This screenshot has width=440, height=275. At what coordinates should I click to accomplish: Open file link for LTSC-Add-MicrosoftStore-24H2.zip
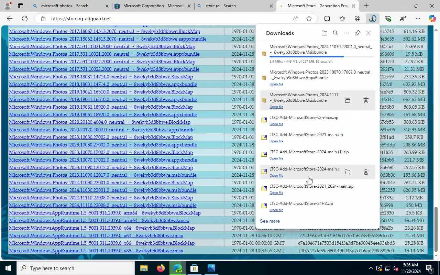click(x=276, y=210)
